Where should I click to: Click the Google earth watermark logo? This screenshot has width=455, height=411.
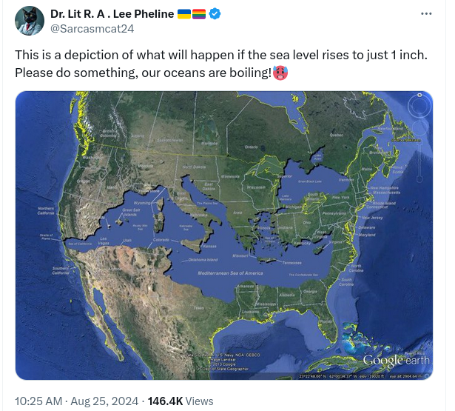pos(396,361)
